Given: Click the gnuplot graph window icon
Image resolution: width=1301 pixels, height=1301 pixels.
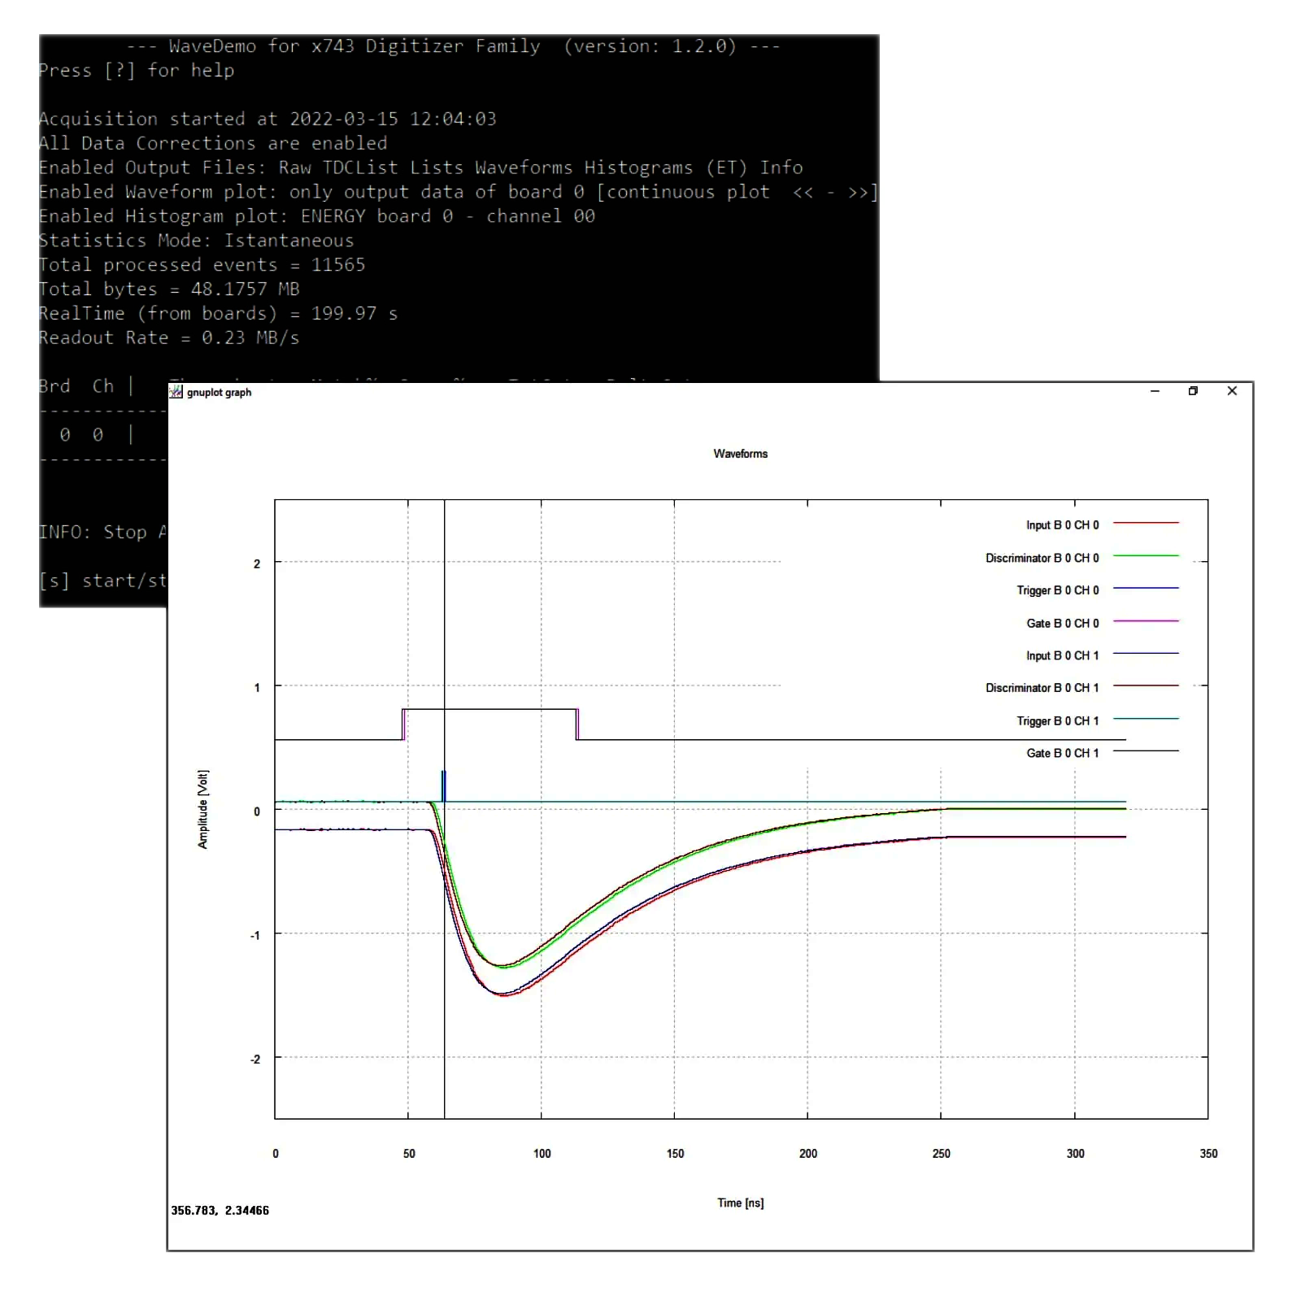Looking at the screenshot, I should [x=176, y=392].
